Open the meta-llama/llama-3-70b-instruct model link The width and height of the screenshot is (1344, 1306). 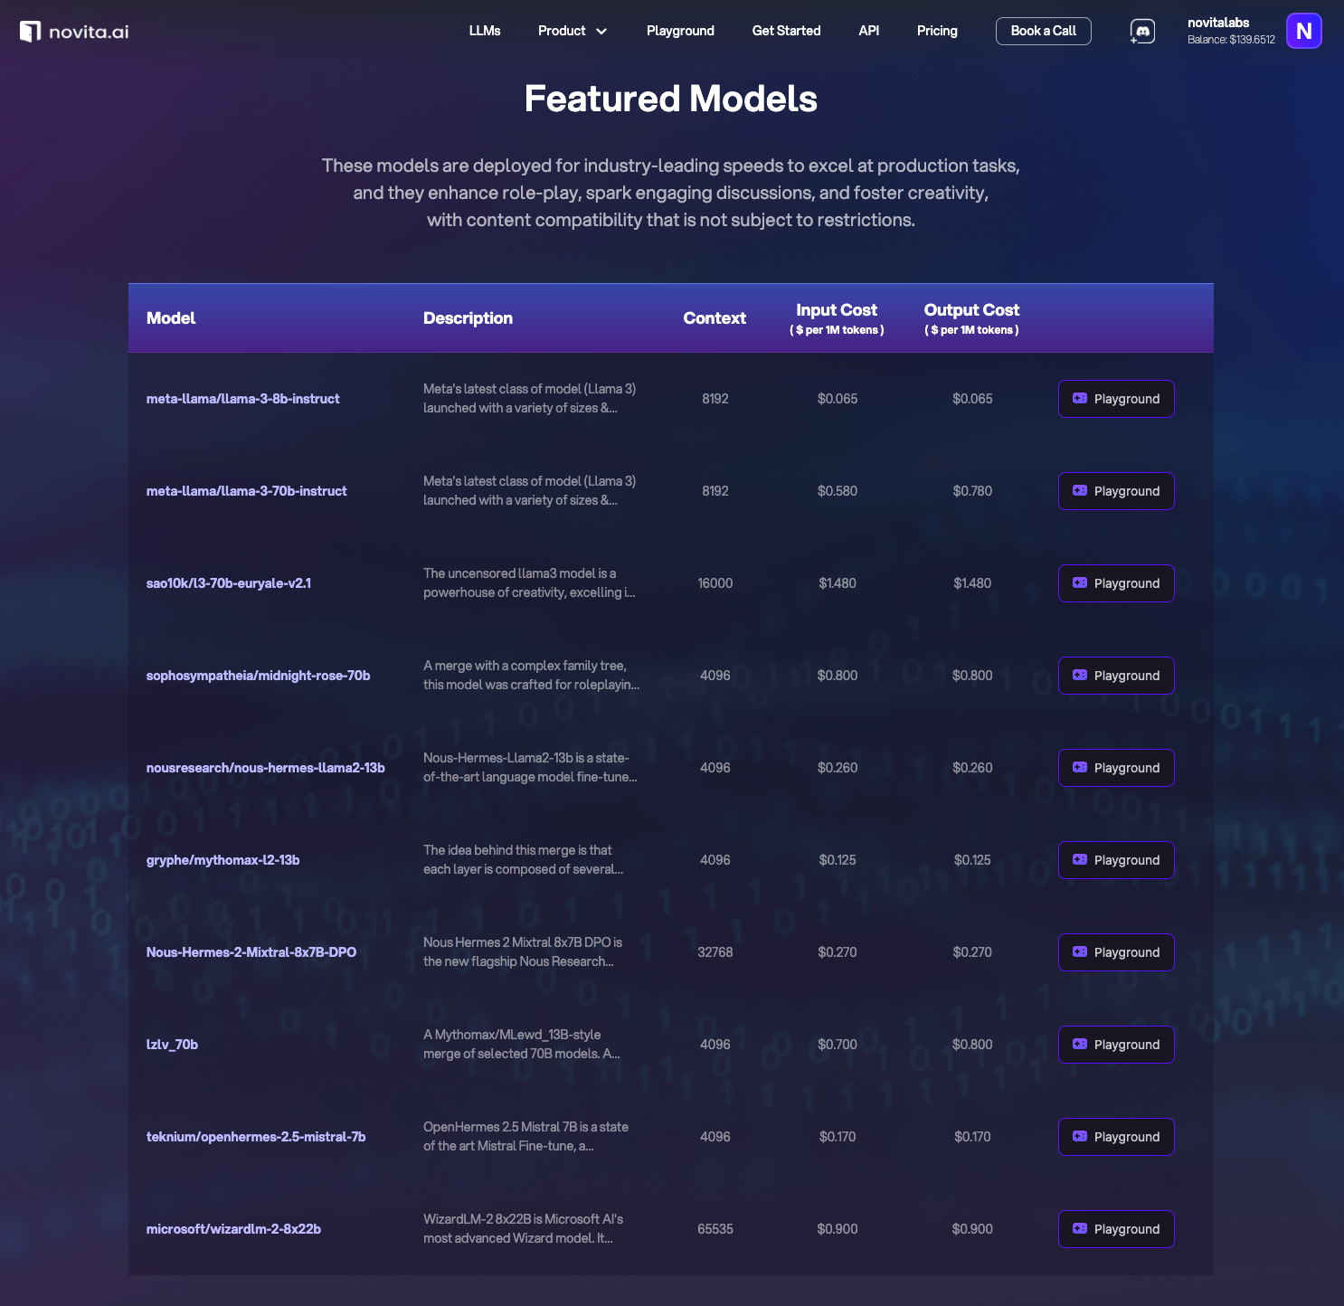[x=247, y=491]
